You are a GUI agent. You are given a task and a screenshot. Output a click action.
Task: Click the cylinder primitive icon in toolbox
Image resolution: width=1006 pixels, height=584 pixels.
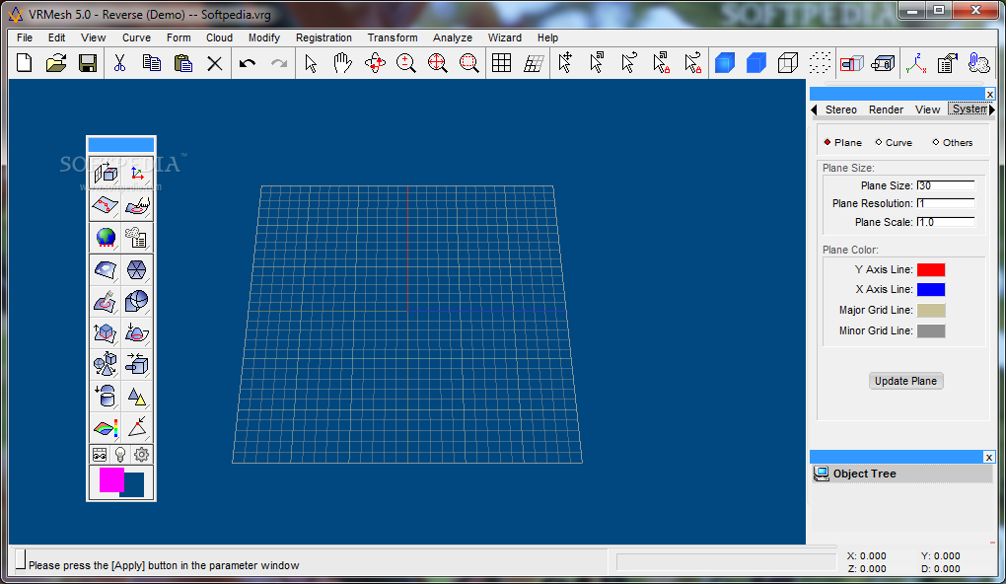click(106, 397)
